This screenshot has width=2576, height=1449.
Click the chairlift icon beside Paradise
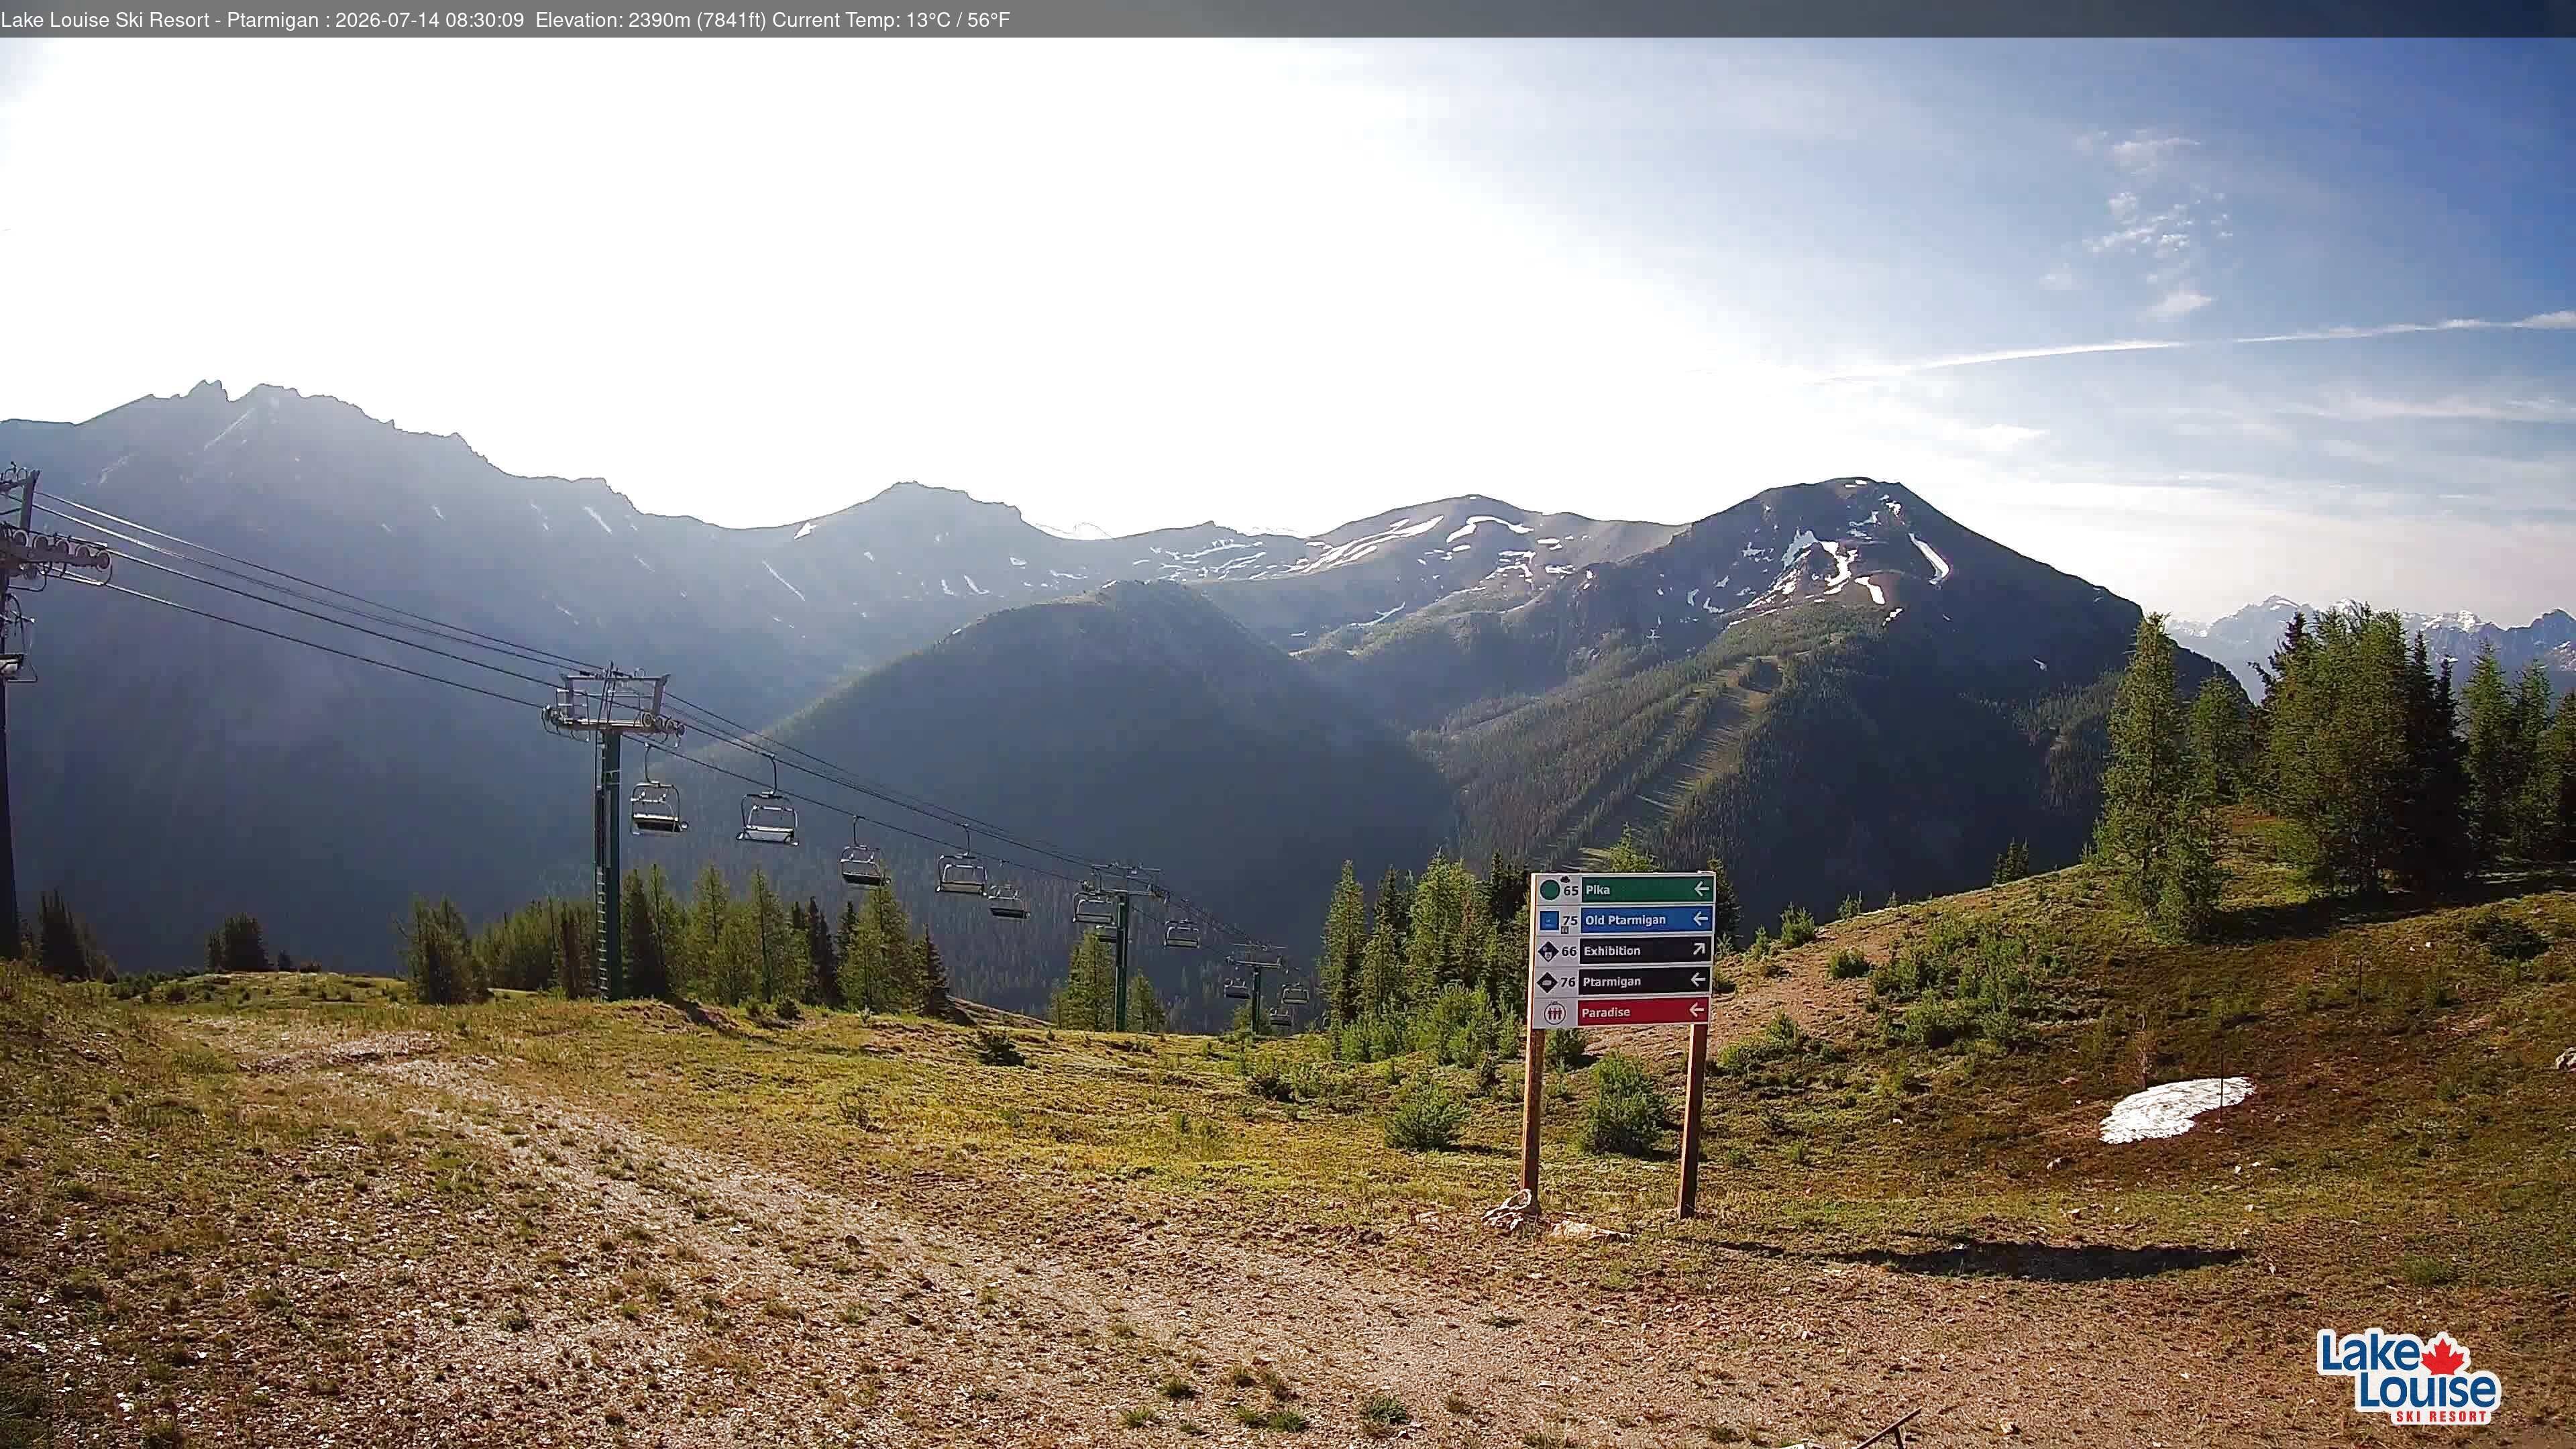pos(1555,1013)
